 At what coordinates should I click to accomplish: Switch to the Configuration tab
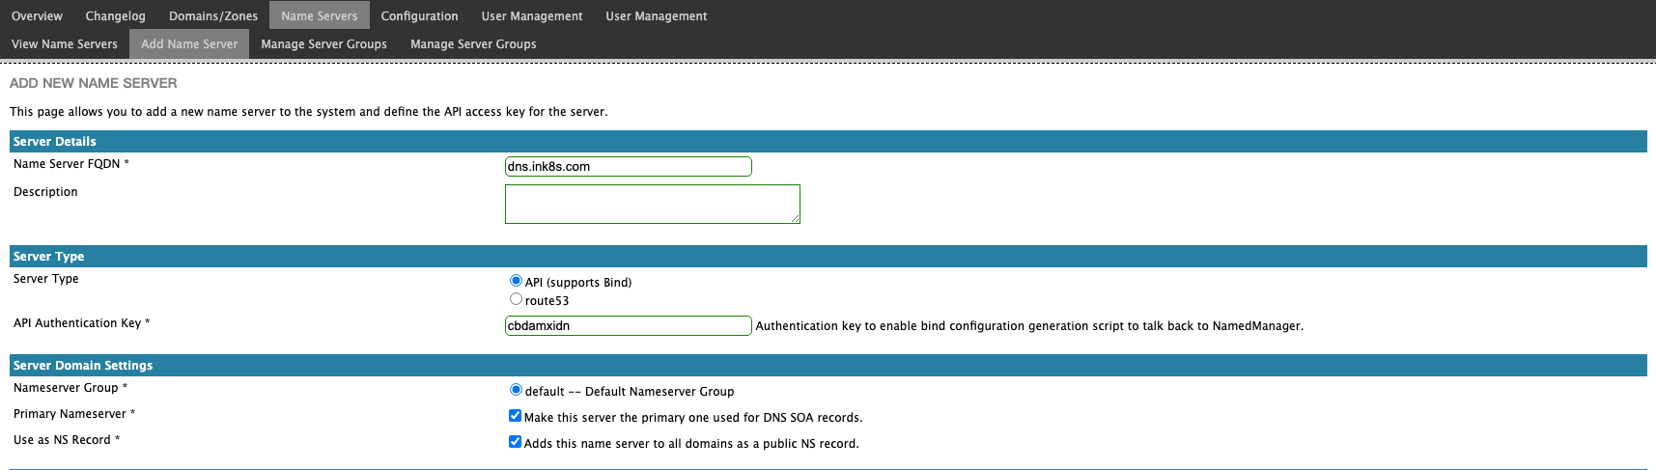click(x=419, y=15)
